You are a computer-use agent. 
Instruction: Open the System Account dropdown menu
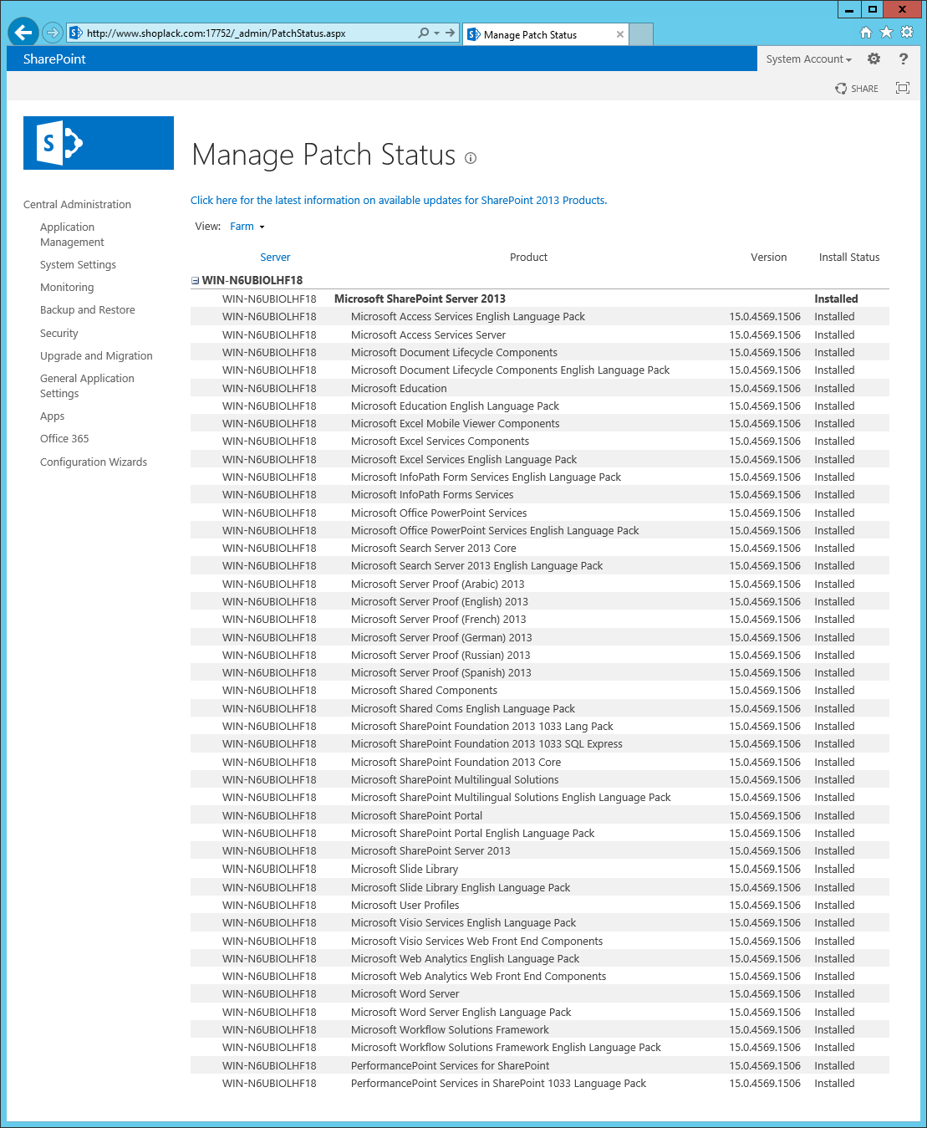pos(808,59)
